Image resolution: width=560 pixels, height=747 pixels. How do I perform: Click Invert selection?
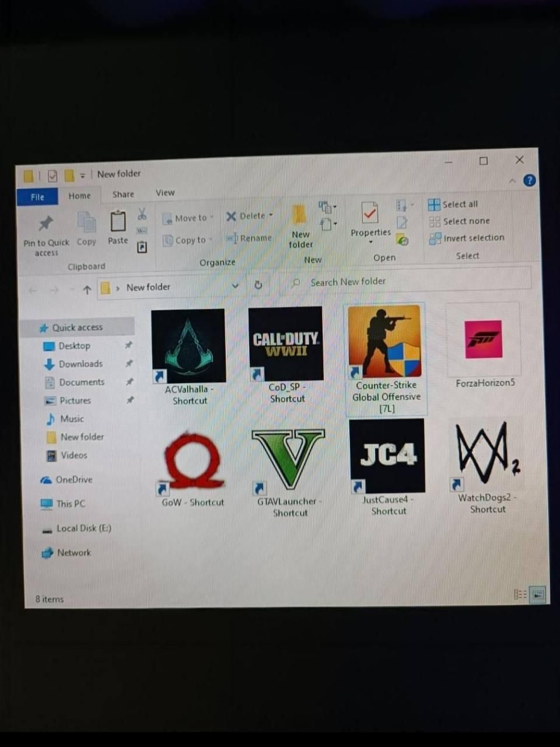click(467, 238)
